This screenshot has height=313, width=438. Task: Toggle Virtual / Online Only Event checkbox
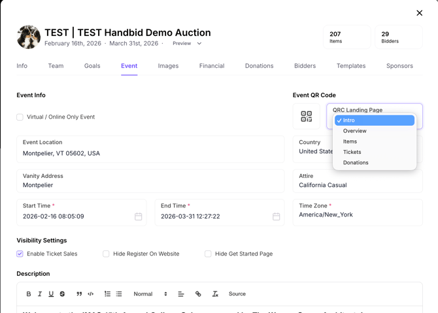pyautogui.click(x=20, y=117)
